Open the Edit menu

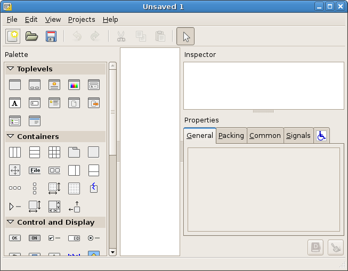click(31, 20)
